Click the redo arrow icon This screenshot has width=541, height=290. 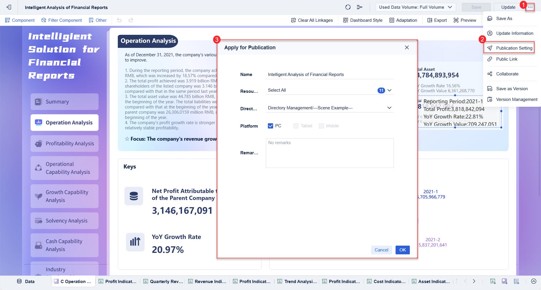(x=131, y=20)
